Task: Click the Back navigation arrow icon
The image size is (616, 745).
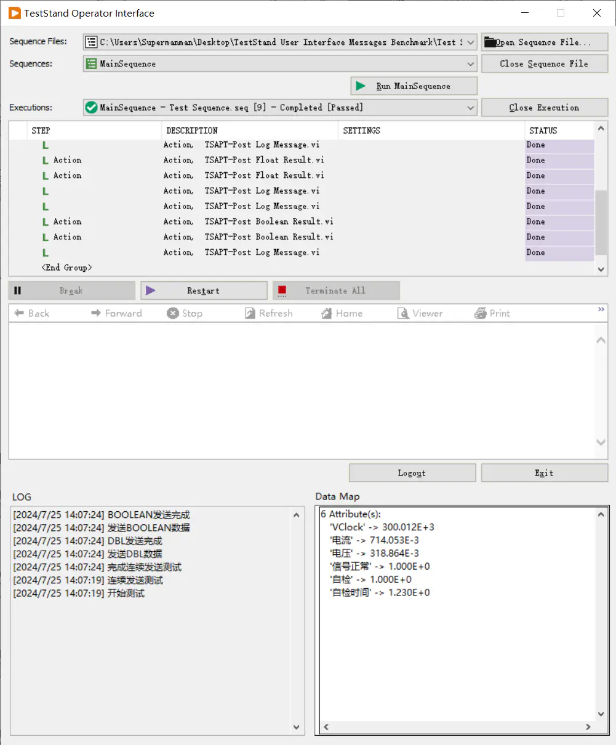Action: [19, 313]
